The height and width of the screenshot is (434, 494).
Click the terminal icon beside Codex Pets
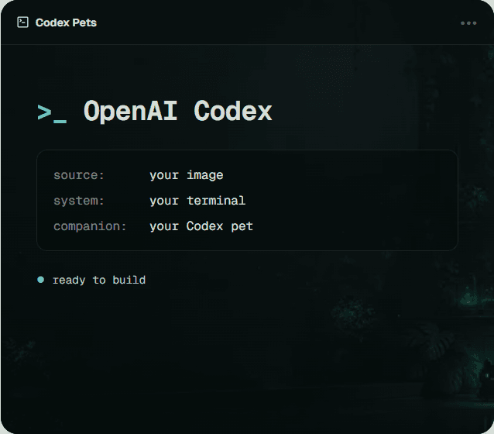pyautogui.click(x=22, y=22)
